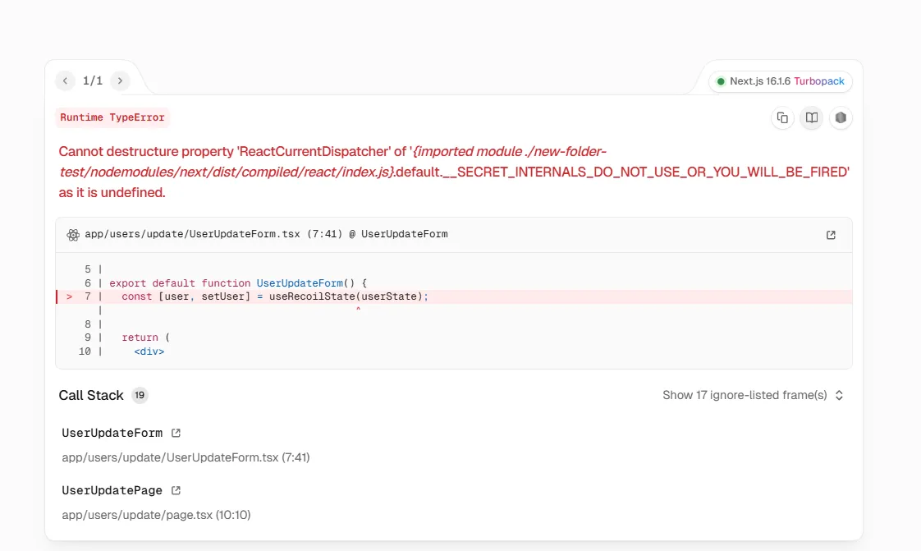The height and width of the screenshot is (551, 921).
Task: Click the code frame file path header
Action: (266, 235)
